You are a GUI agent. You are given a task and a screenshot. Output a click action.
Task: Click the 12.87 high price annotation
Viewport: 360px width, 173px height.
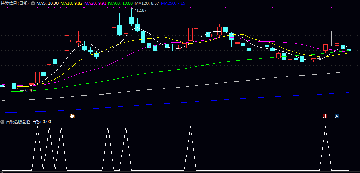(x=141, y=10)
